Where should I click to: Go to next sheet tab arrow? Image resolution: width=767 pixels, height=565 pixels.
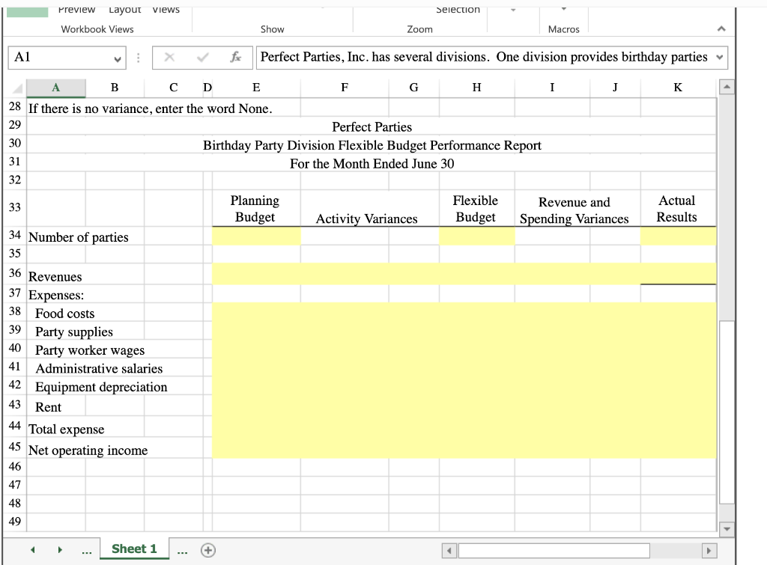pyautogui.click(x=60, y=550)
